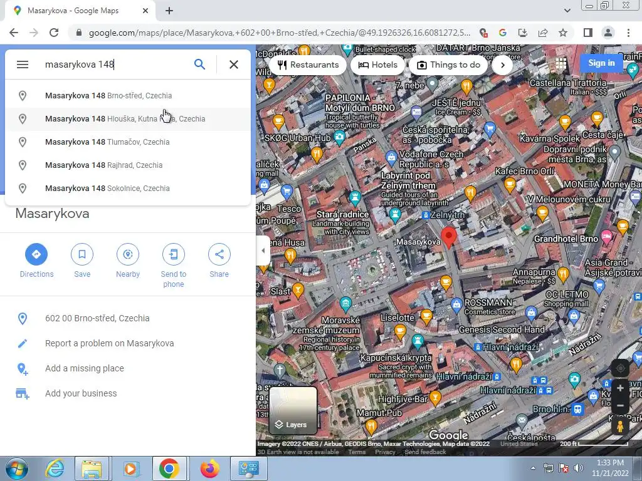Select the Masarykova - Google Maps tab
This screenshot has height=481, width=642.
[x=80, y=11]
